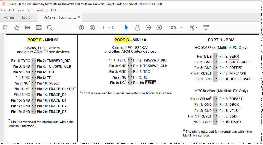This screenshot has height=145, width=263.
Task: Open the Edit menu
Action: click(12, 10)
